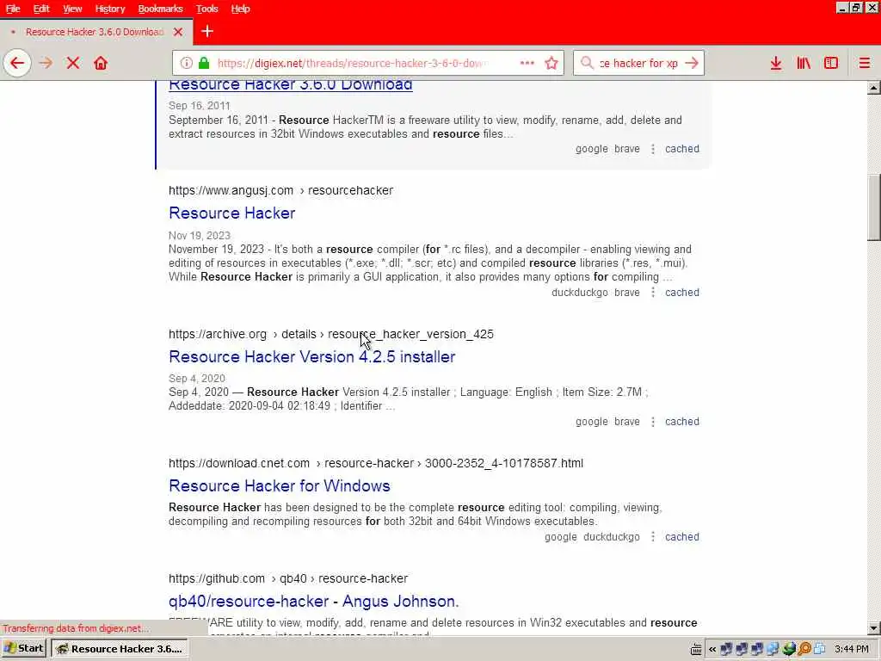Open cached copy of the angusj.com result
This screenshot has height=661, width=881.
(682, 293)
